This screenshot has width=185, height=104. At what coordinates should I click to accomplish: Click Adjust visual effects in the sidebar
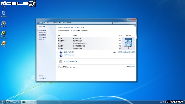(43, 30)
